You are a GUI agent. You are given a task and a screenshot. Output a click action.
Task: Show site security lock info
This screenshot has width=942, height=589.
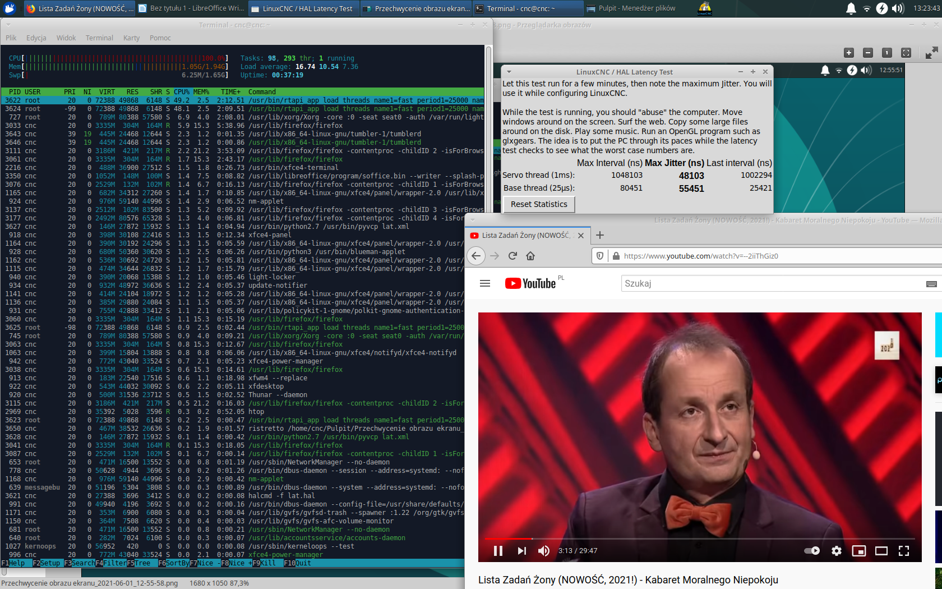click(616, 256)
